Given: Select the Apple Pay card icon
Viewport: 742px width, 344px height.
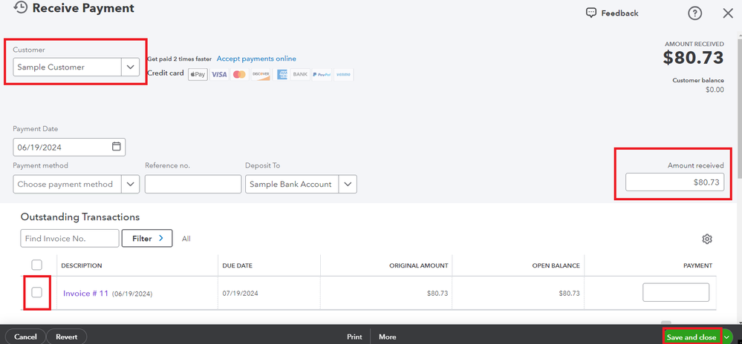Looking at the screenshot, I should [x=198, y=74].
